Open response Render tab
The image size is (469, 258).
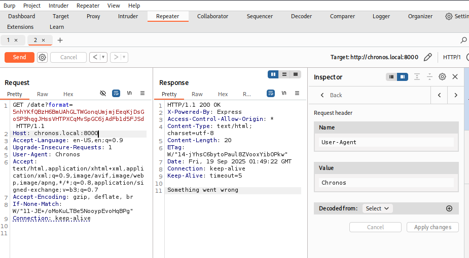click(247, 94)
